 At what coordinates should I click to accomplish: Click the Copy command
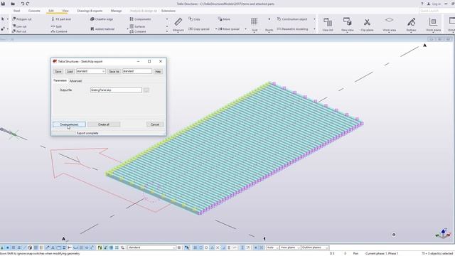click(194, 19)
